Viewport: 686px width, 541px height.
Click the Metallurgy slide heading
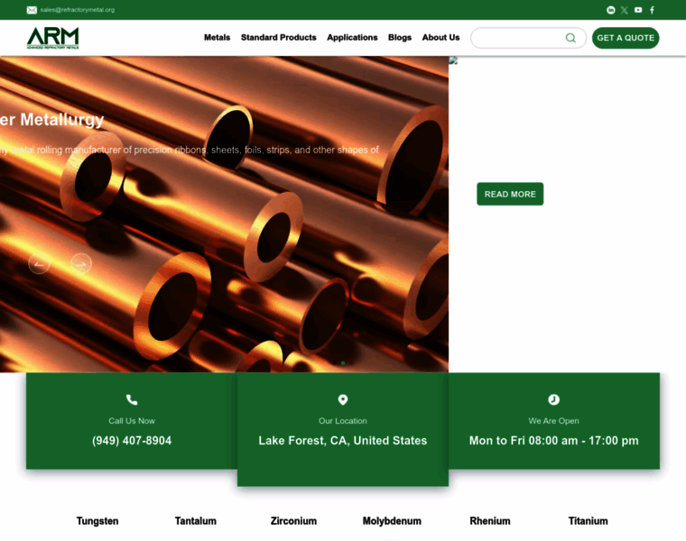click(x=52, y=120)
